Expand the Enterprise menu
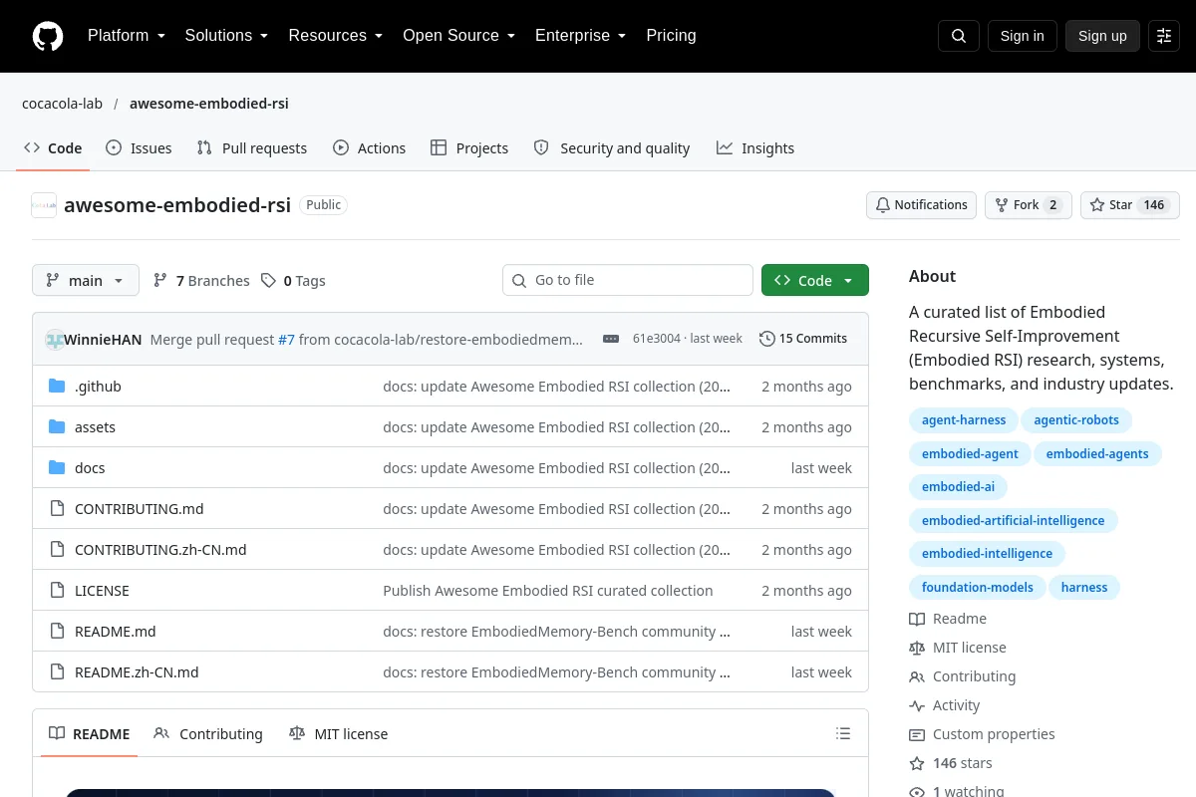The height and width of the screenshot is (797, 1196). click(x=580, y=36)
